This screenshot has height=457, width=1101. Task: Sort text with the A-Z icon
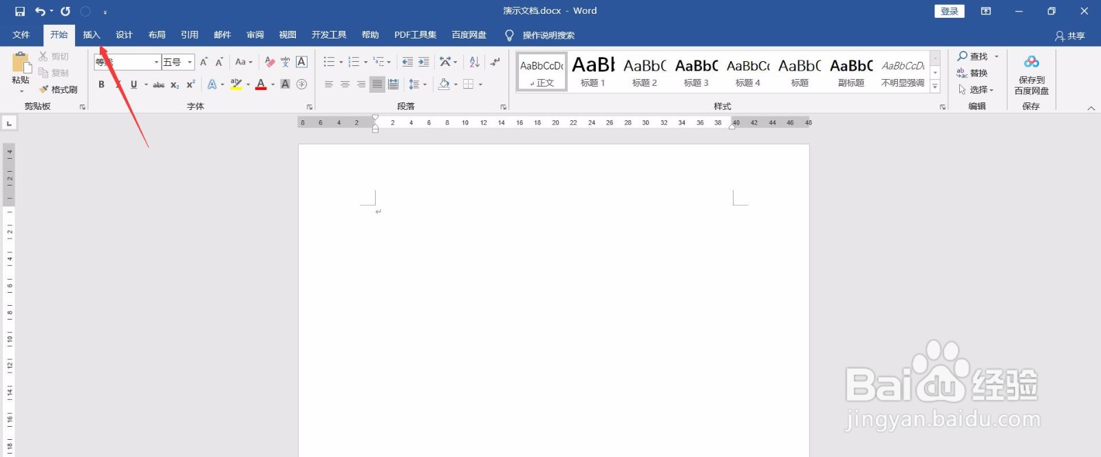pyautogui.click(x=474, y=62)
